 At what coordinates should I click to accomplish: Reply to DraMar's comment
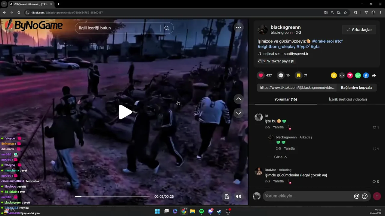point(278,181)
